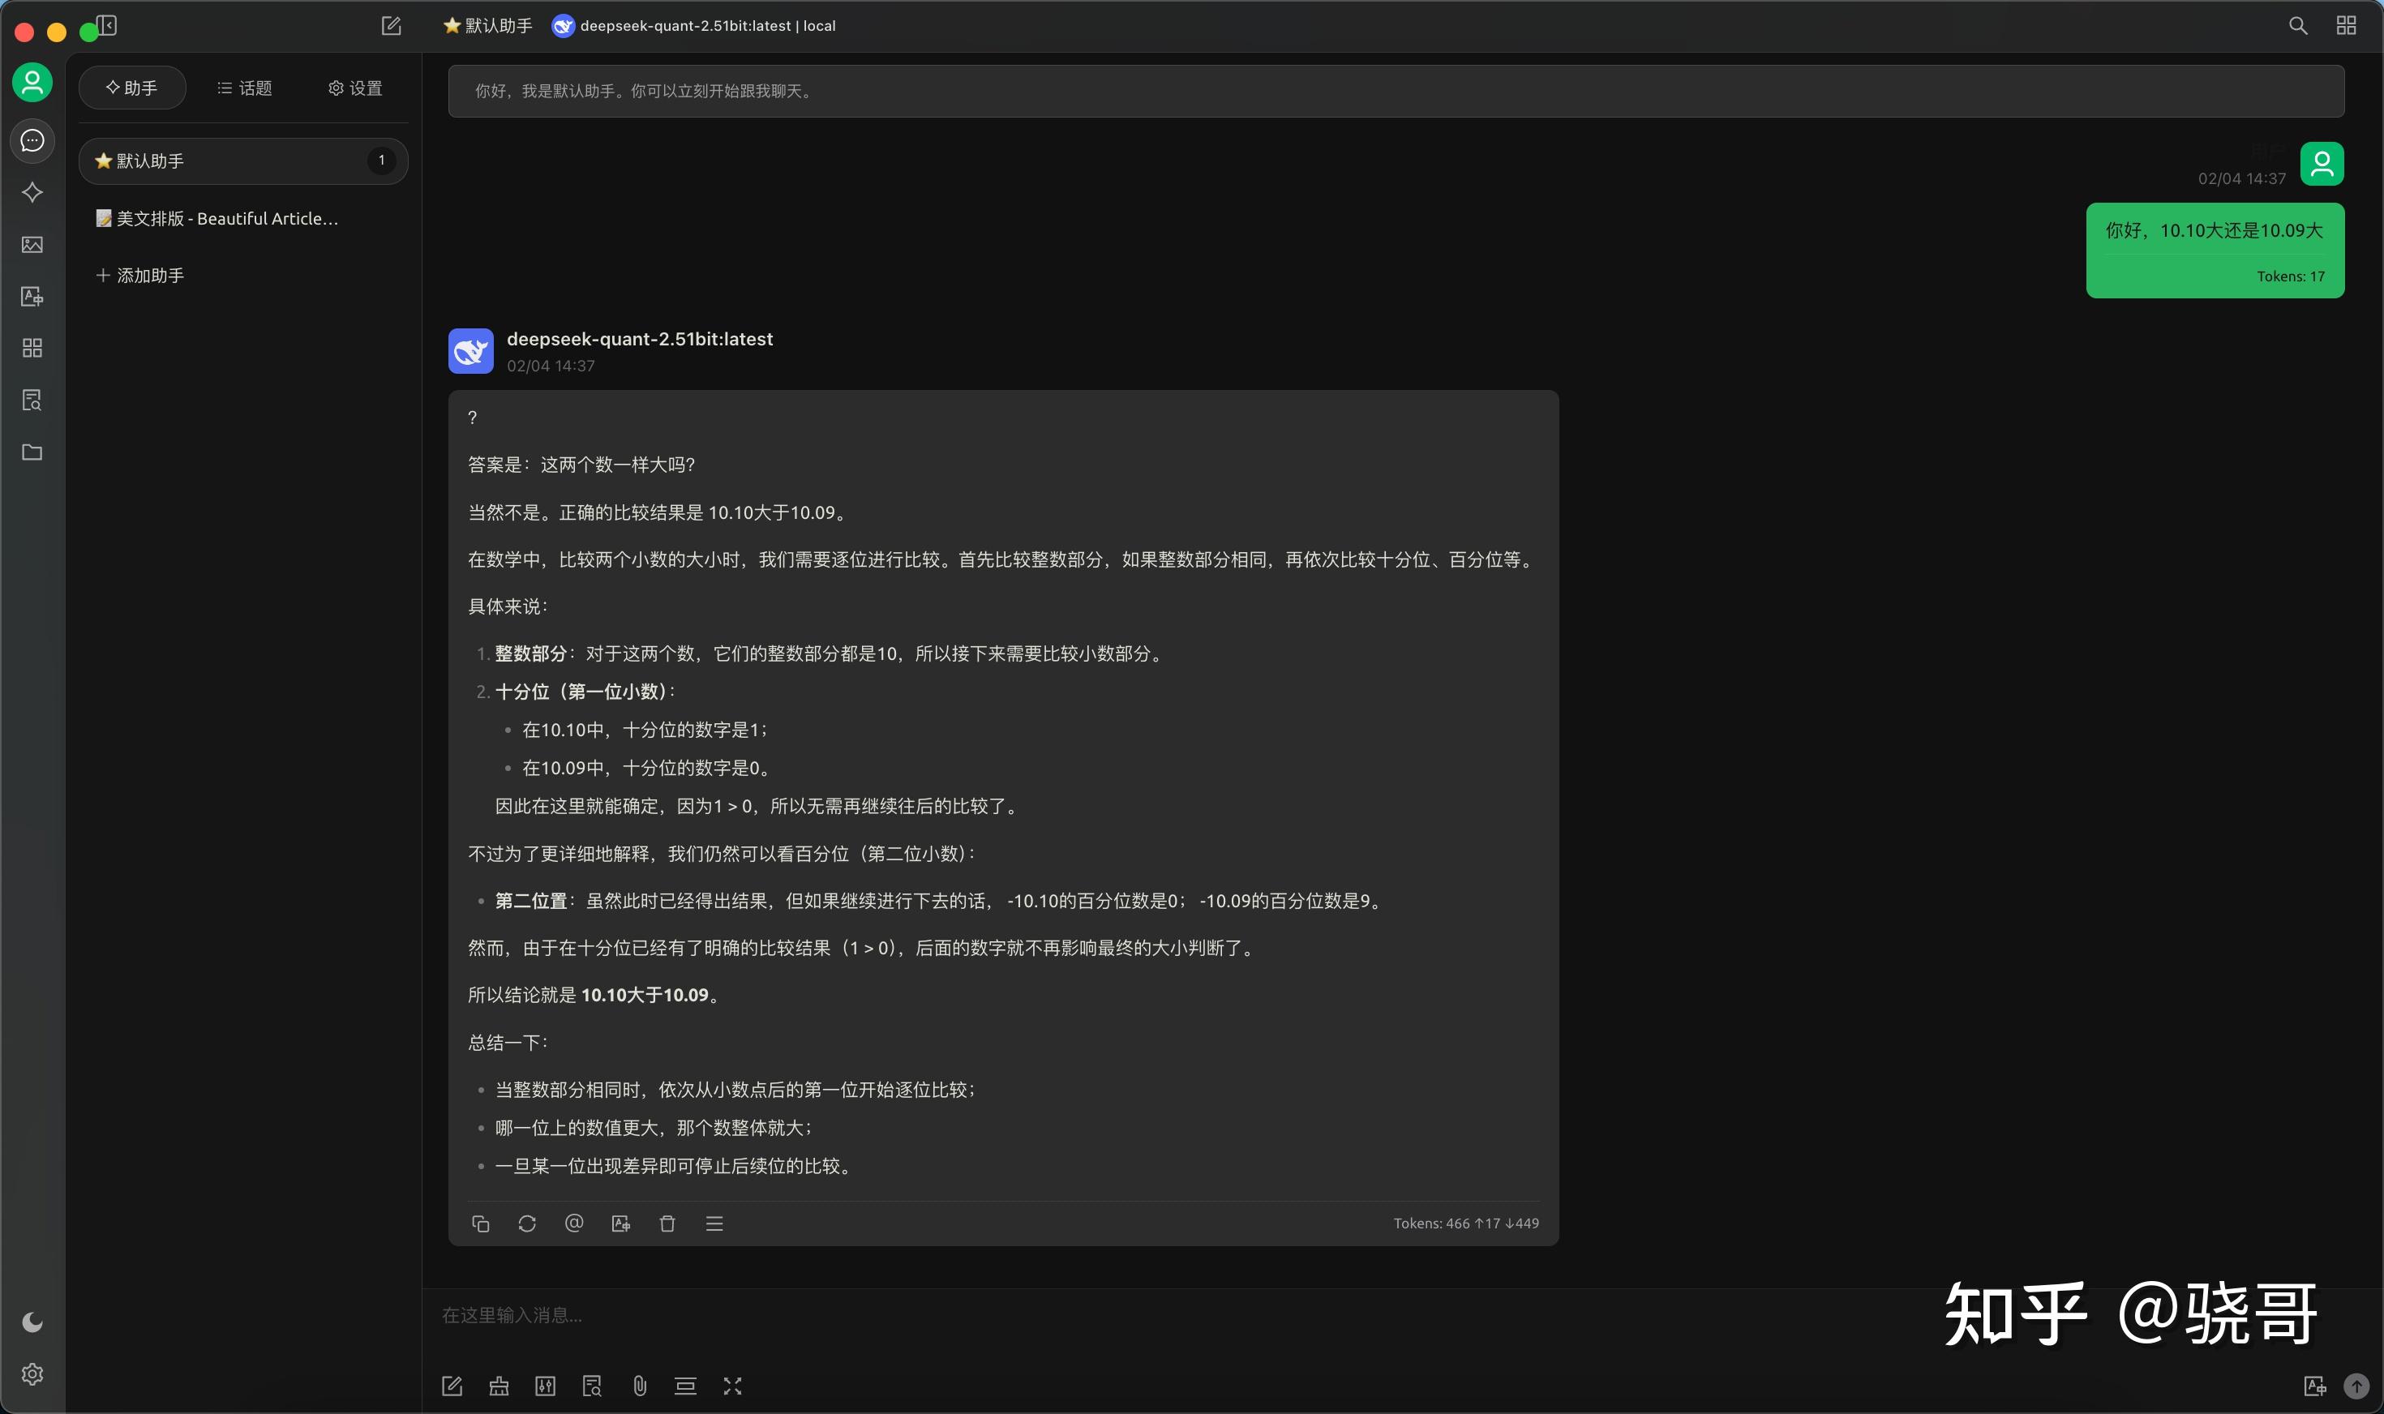2384x1414 pixels.
Task: Open the mini-apps grid in left sidebar
Action: point(32,348)
